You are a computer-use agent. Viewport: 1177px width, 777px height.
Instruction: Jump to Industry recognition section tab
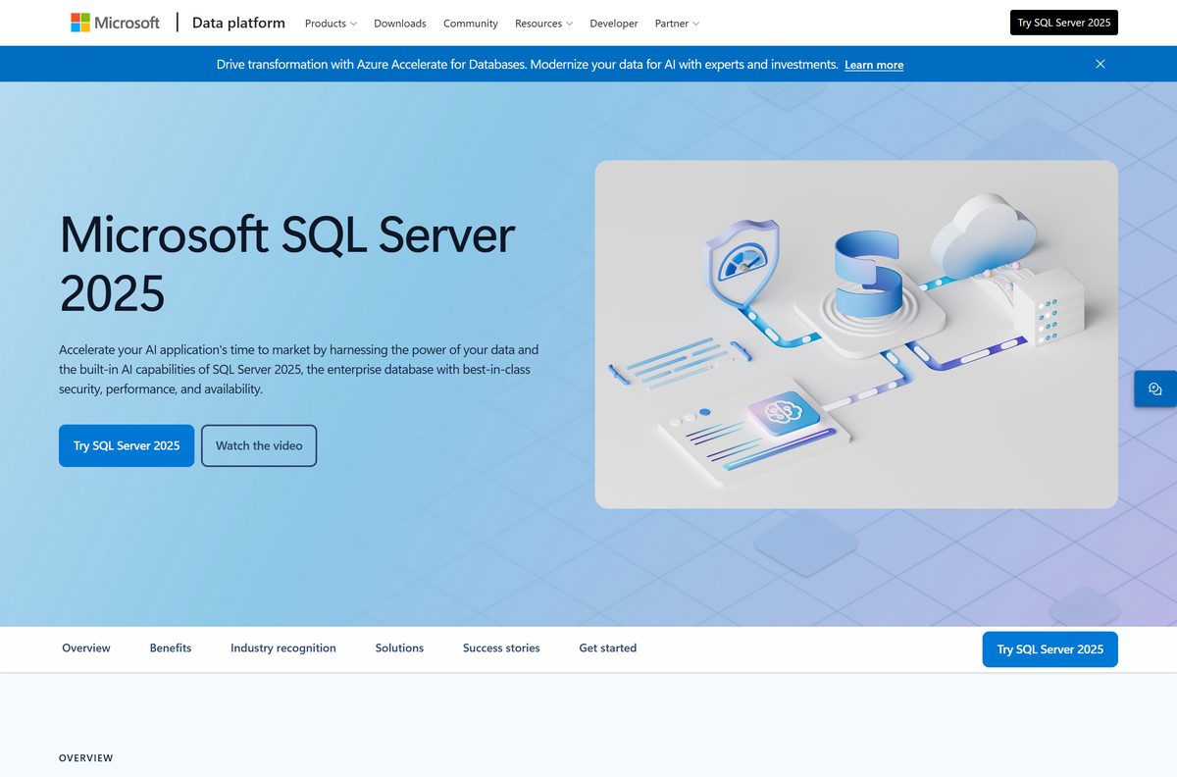pyautogui.click(x=283, y=648)
